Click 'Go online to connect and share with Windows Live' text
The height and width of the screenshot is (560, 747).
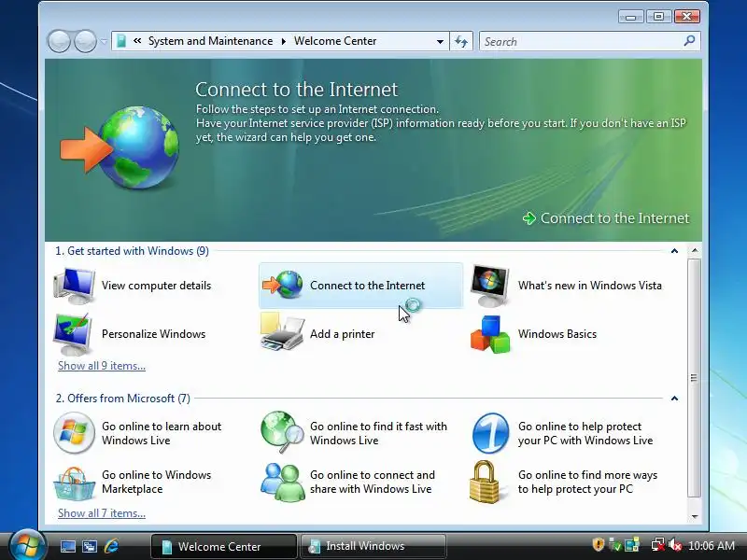pos(372,482)
